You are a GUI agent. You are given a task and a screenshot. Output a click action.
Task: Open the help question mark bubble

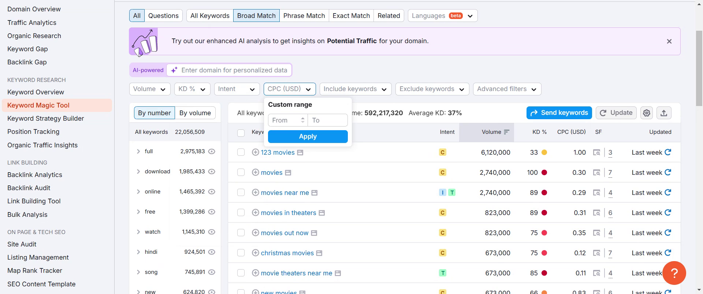674,273
